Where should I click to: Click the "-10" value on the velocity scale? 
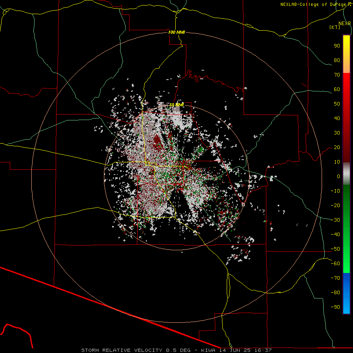(x=335, y=191)
